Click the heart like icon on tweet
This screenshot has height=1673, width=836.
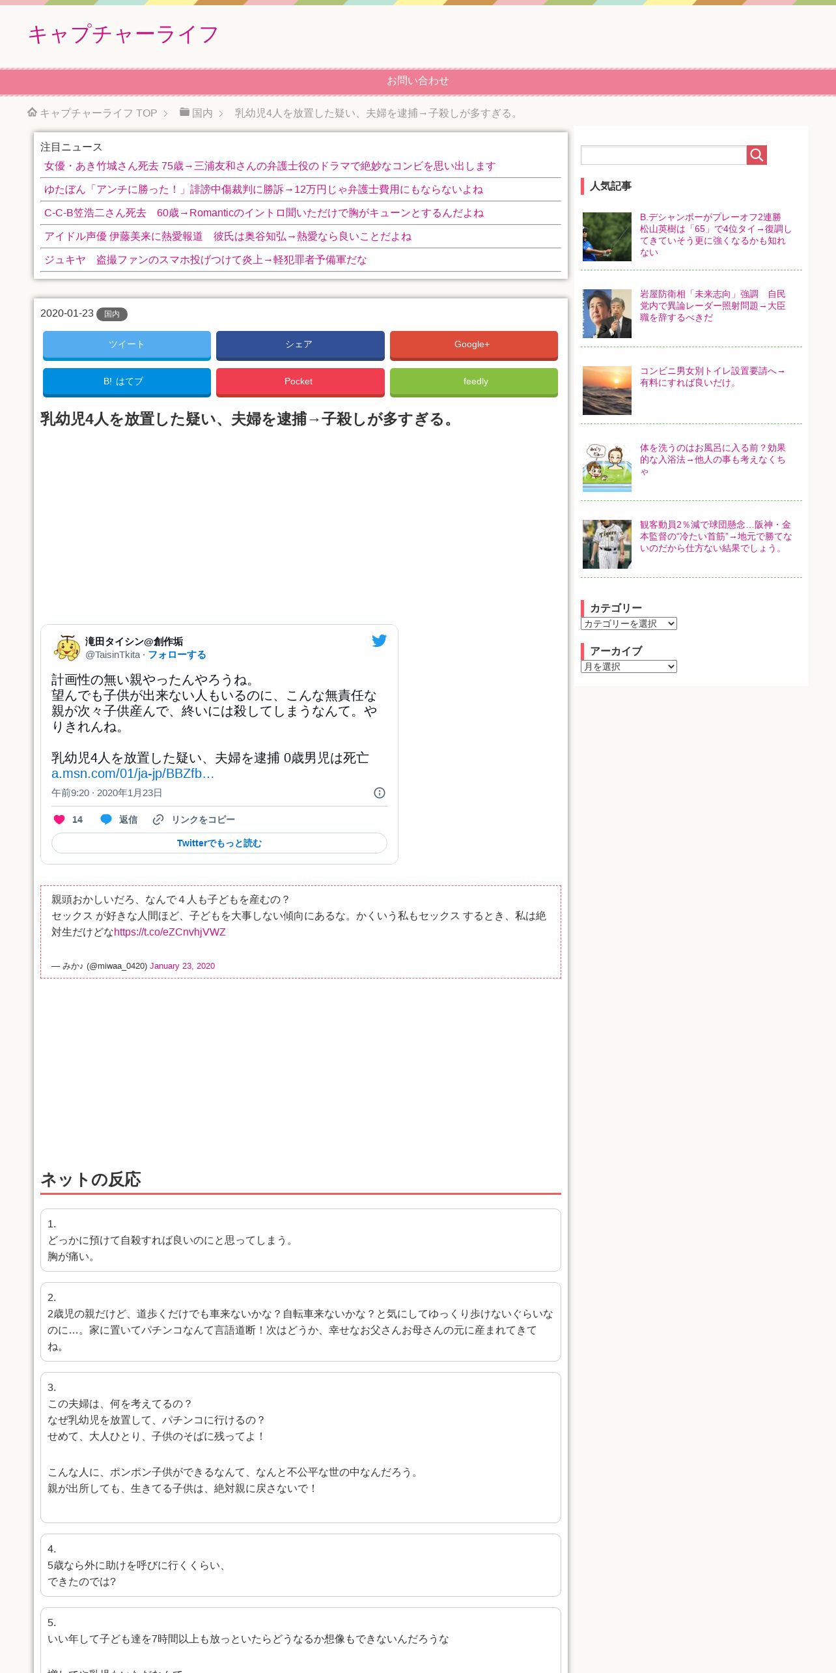59,820
